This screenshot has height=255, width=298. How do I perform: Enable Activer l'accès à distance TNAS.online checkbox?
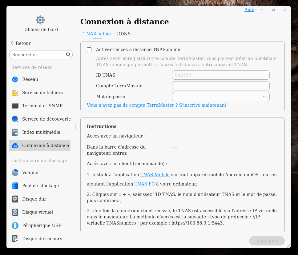(x=89, y=50)
